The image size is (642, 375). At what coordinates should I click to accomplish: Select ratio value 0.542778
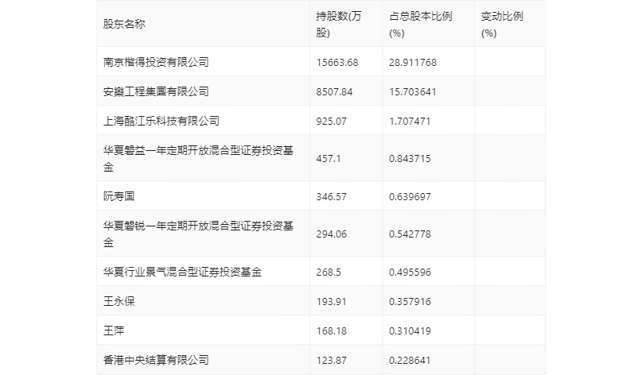tap(410, 234)
